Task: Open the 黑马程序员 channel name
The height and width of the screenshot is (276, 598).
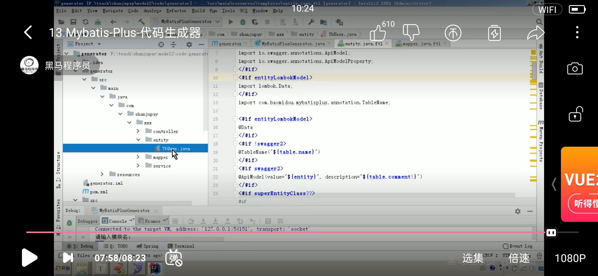Action: 67,66
